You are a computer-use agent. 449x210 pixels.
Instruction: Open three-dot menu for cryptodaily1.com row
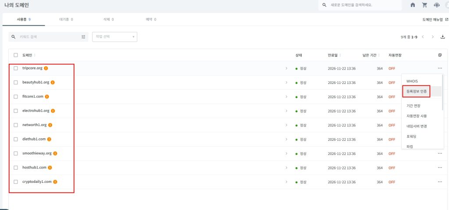440,182
